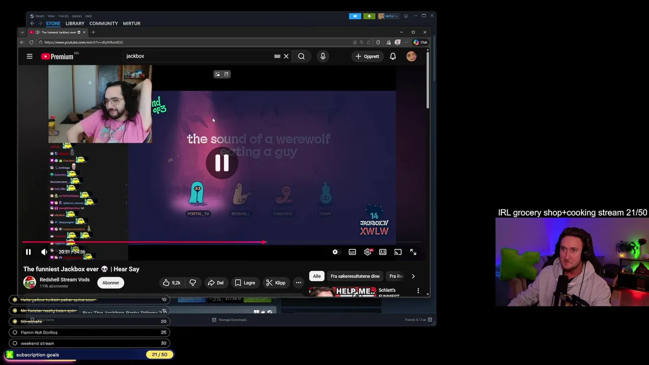Click the YouTube page vertical scrollbar
649x365 pixels.
(x=428, y=79)
